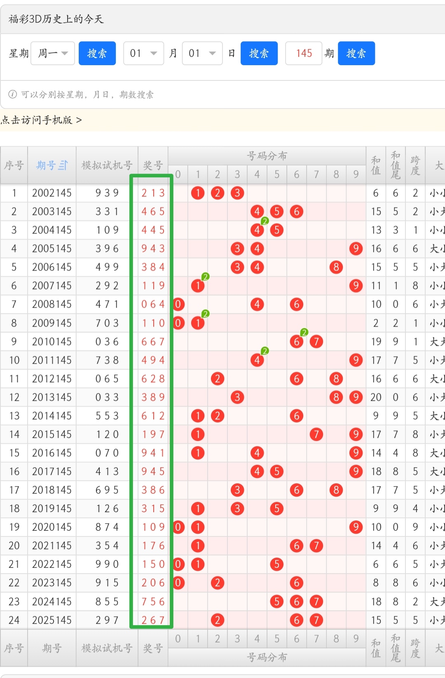Click the 跨度 column header at top
The width and height of the screenshot is (445, 678).
(x=415, y=165)
